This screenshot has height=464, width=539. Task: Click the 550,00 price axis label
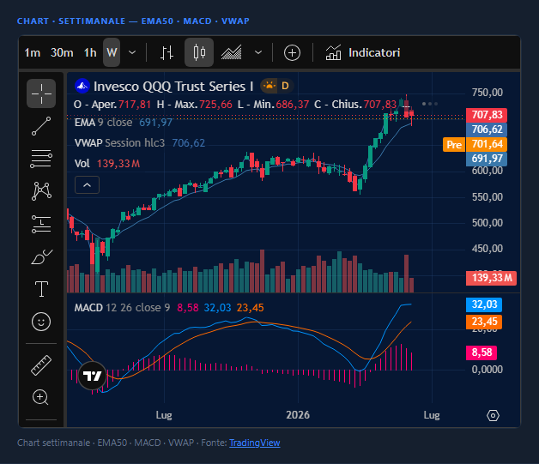pos(488,196)
